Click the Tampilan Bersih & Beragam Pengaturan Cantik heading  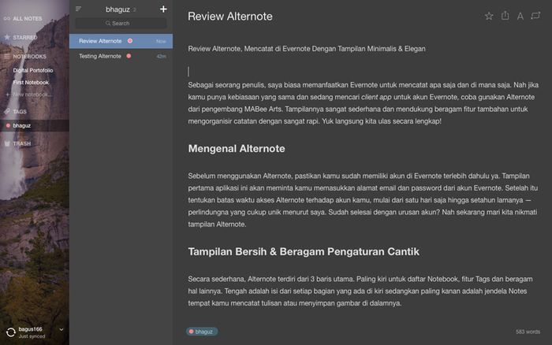click(x=304, y=252)
